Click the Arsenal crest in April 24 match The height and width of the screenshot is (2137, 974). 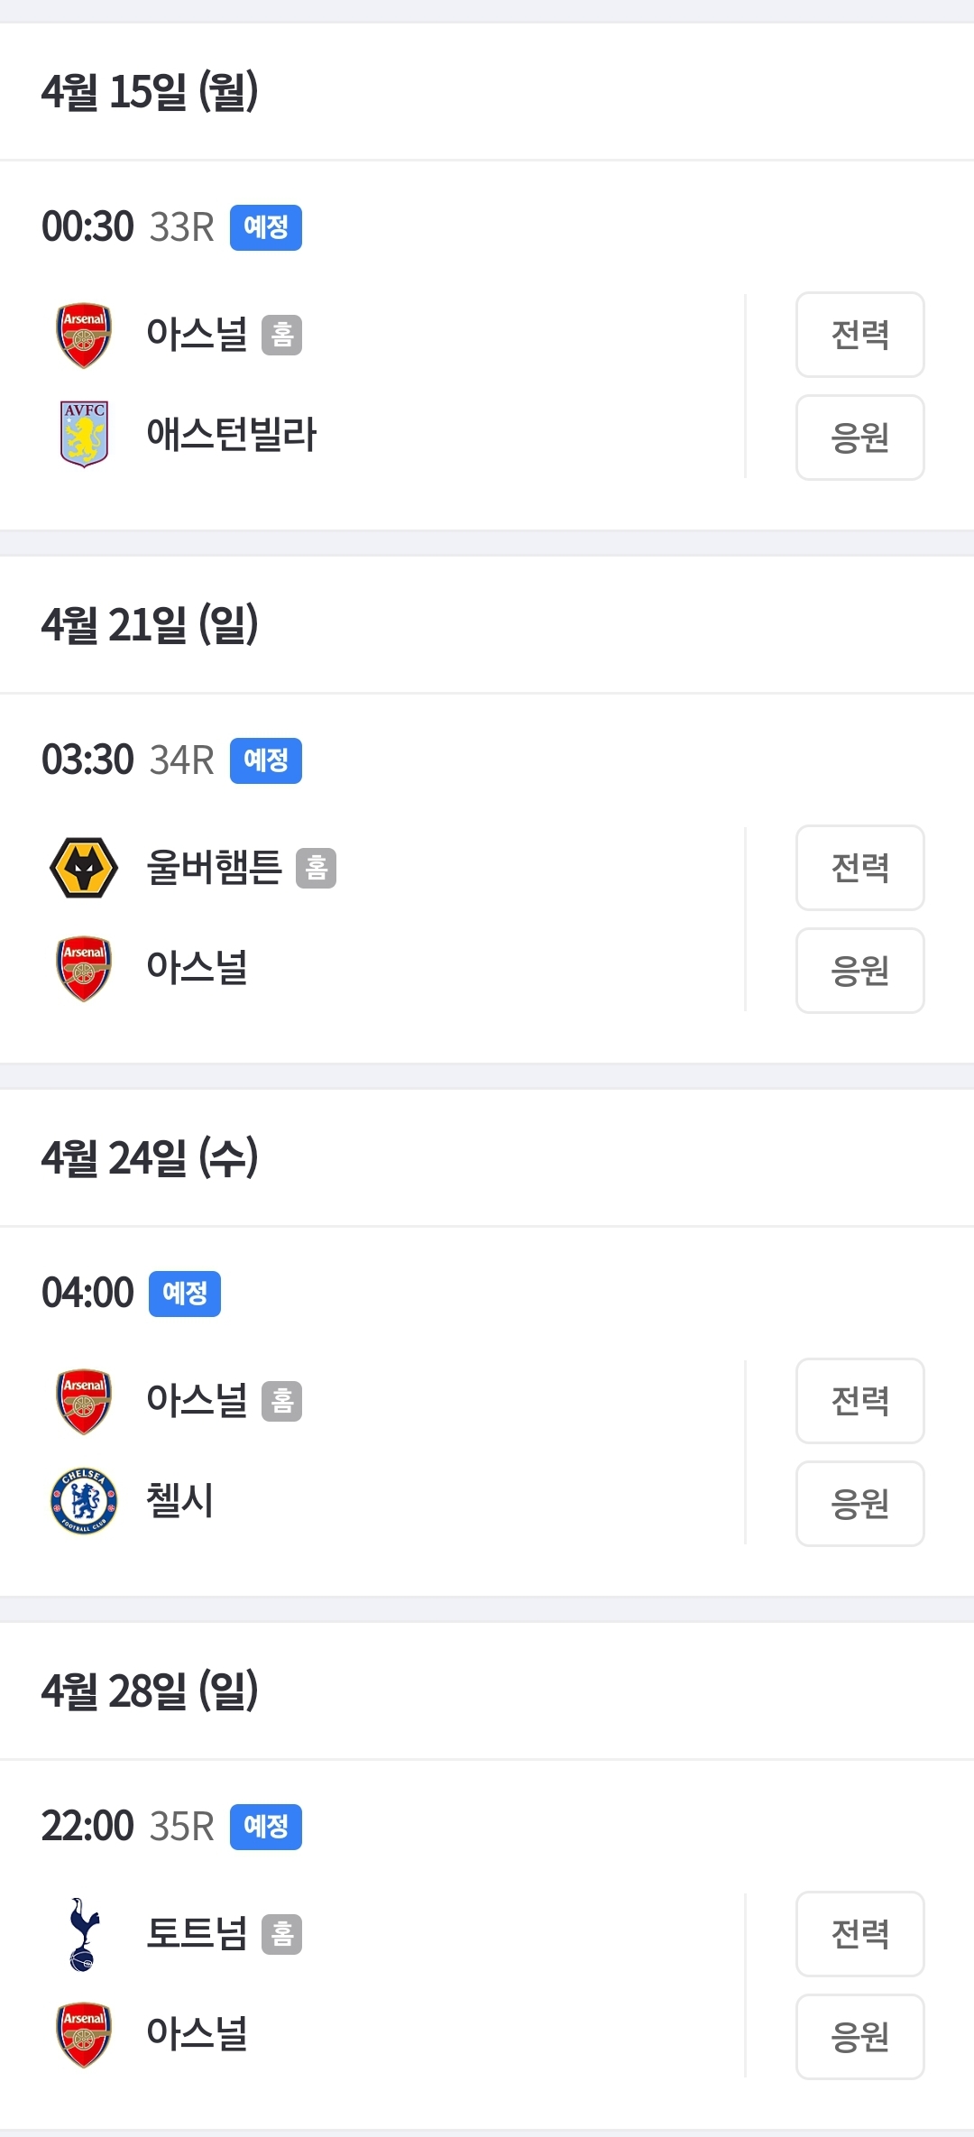tap(84, 1401)
